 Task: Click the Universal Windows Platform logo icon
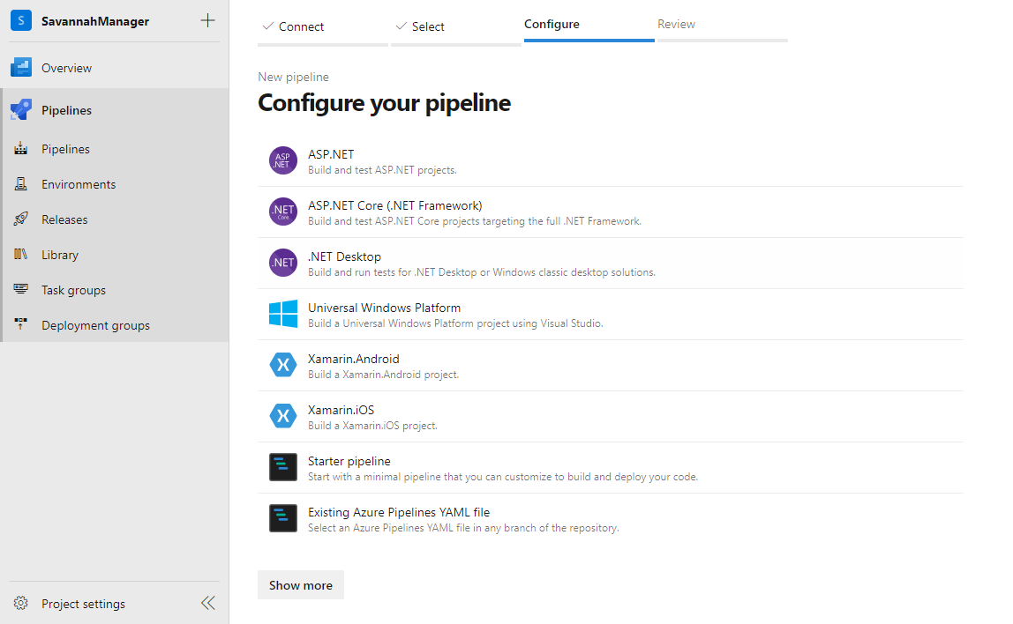283,314
